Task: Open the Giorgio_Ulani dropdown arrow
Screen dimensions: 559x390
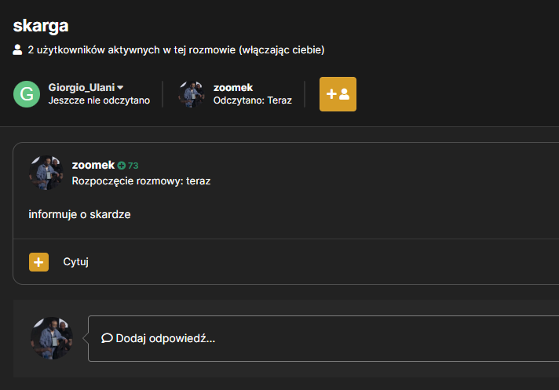Action: coord(120,87)
